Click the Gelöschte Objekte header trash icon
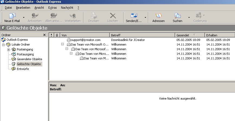Viewport: 235px width, 121px height. [3, 28]
